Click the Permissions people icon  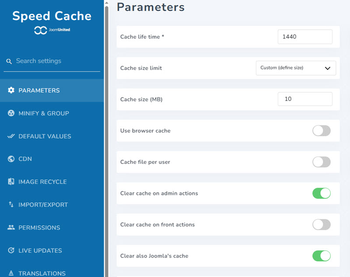click(11, 228)
